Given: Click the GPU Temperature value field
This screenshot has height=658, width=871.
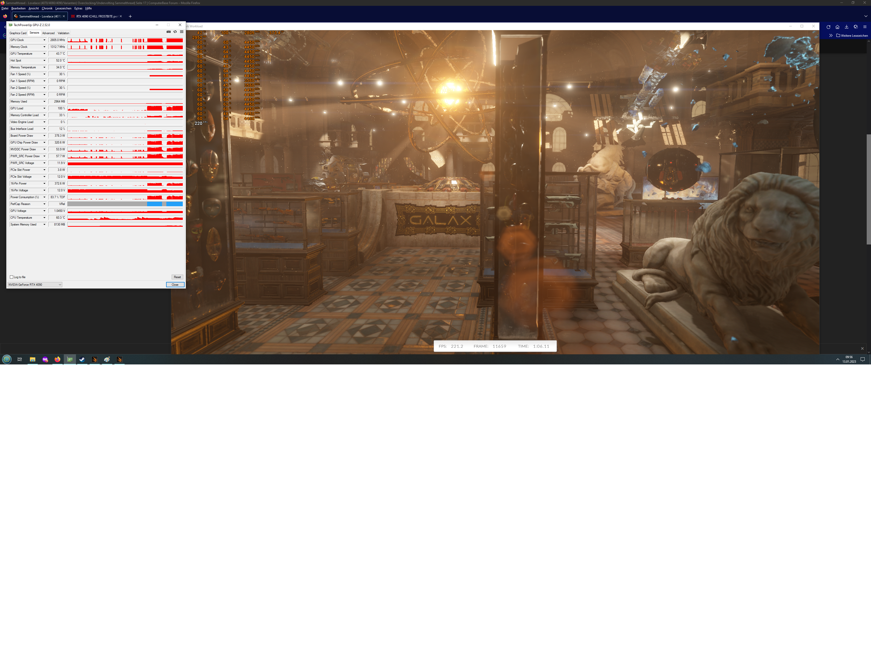Looking at the screenshot, I should tap(57, 54).
